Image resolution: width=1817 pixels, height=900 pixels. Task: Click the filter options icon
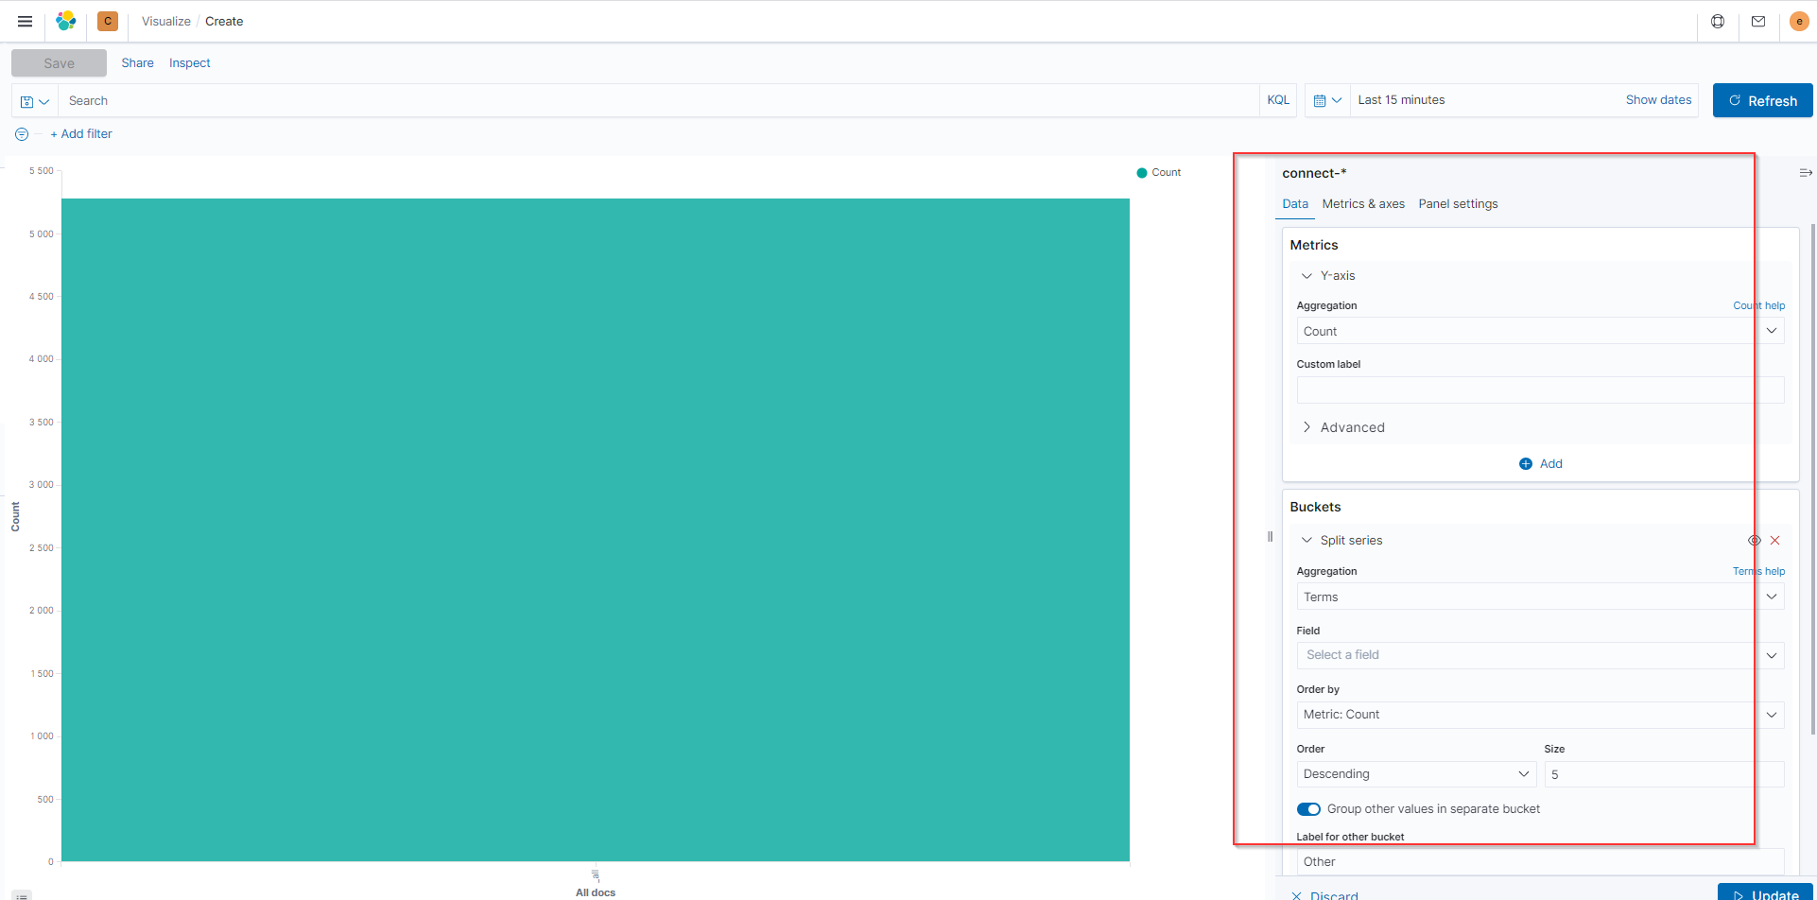click(x=22, y=134)
